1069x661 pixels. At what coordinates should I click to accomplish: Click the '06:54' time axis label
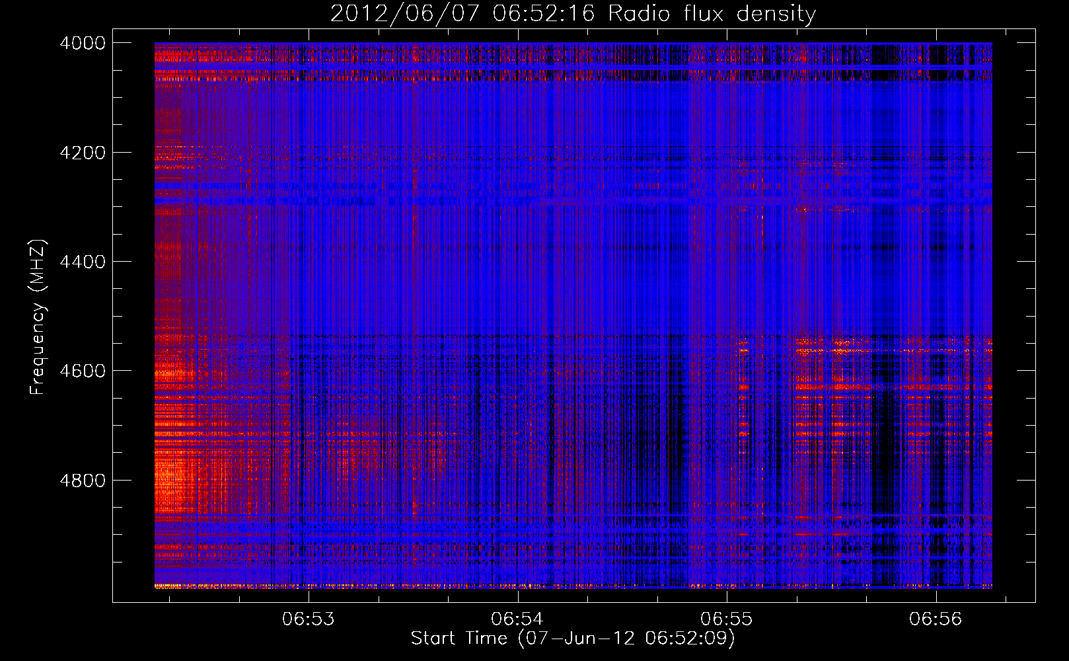tap(517, 619)
